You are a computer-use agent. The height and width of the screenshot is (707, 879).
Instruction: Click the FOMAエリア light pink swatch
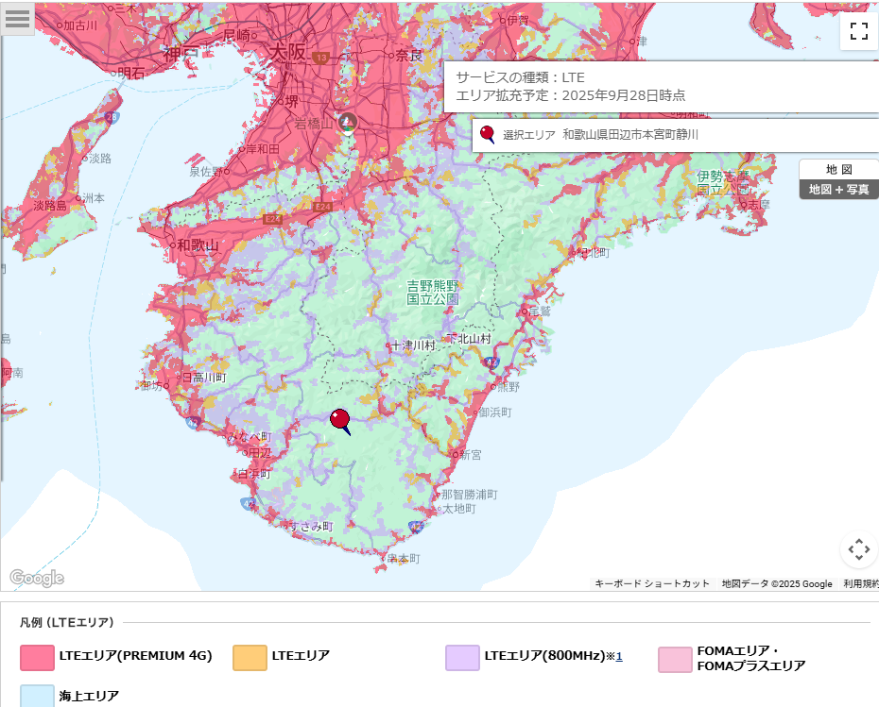tap(675, 659)
